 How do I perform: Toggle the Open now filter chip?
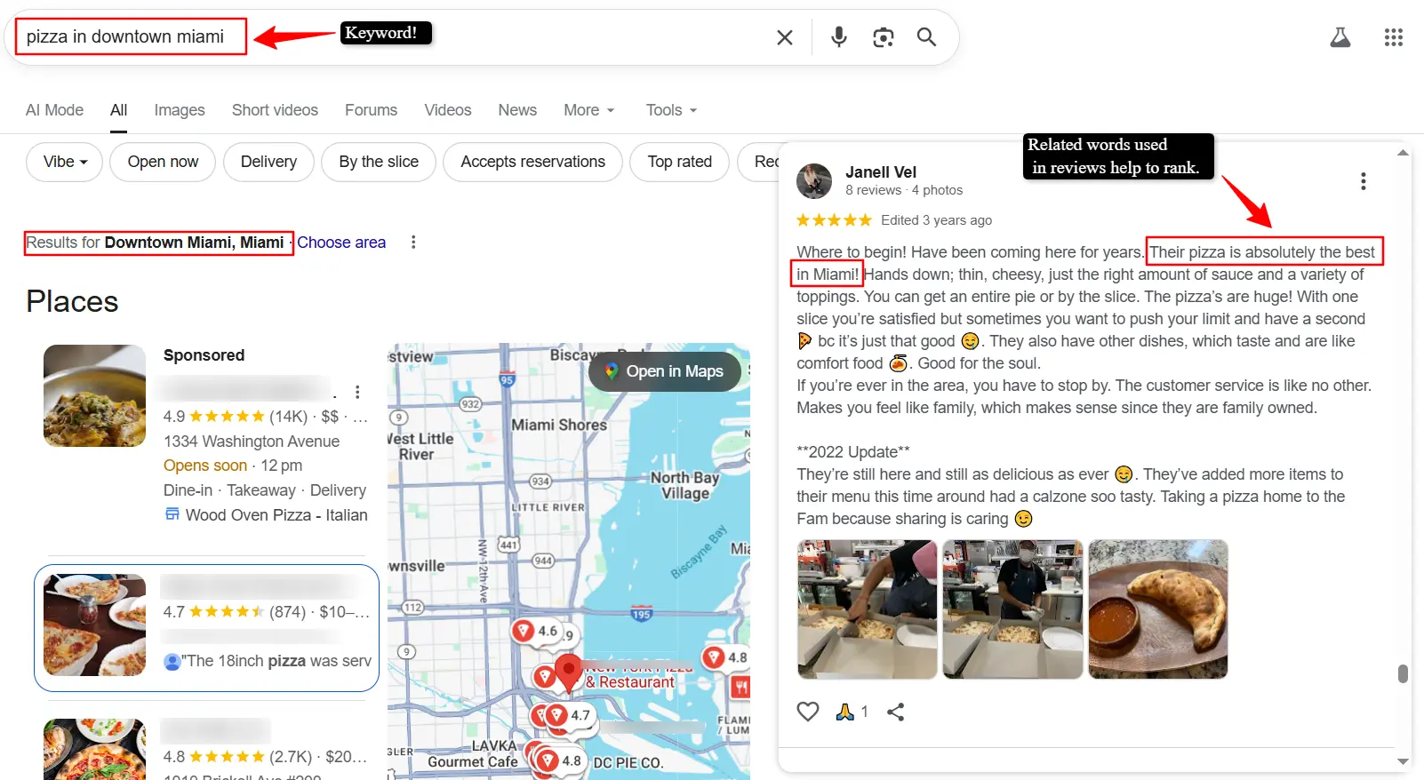click(x=163, y=162)
